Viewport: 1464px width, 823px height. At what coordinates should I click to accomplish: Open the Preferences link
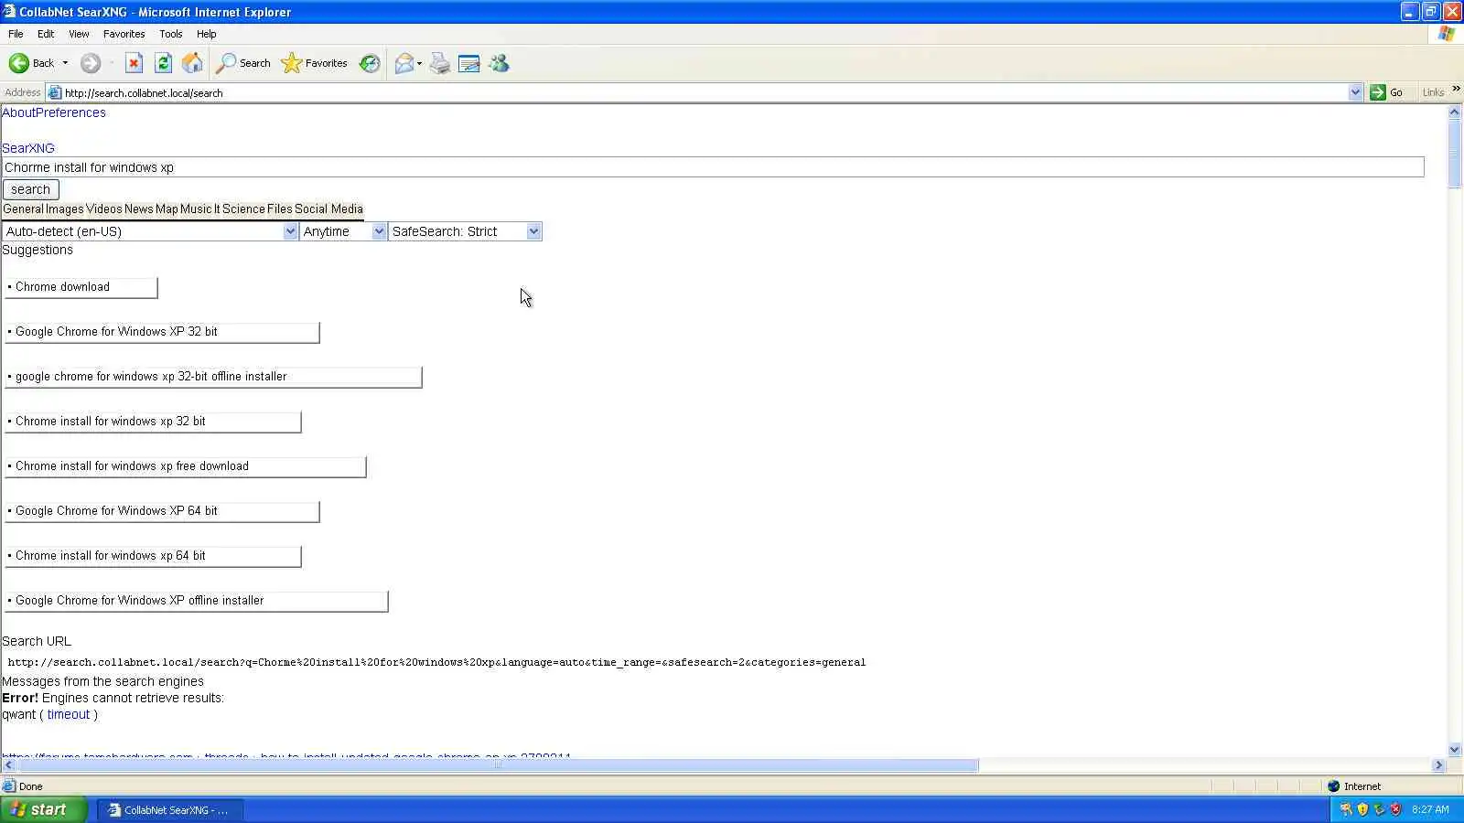71,112
